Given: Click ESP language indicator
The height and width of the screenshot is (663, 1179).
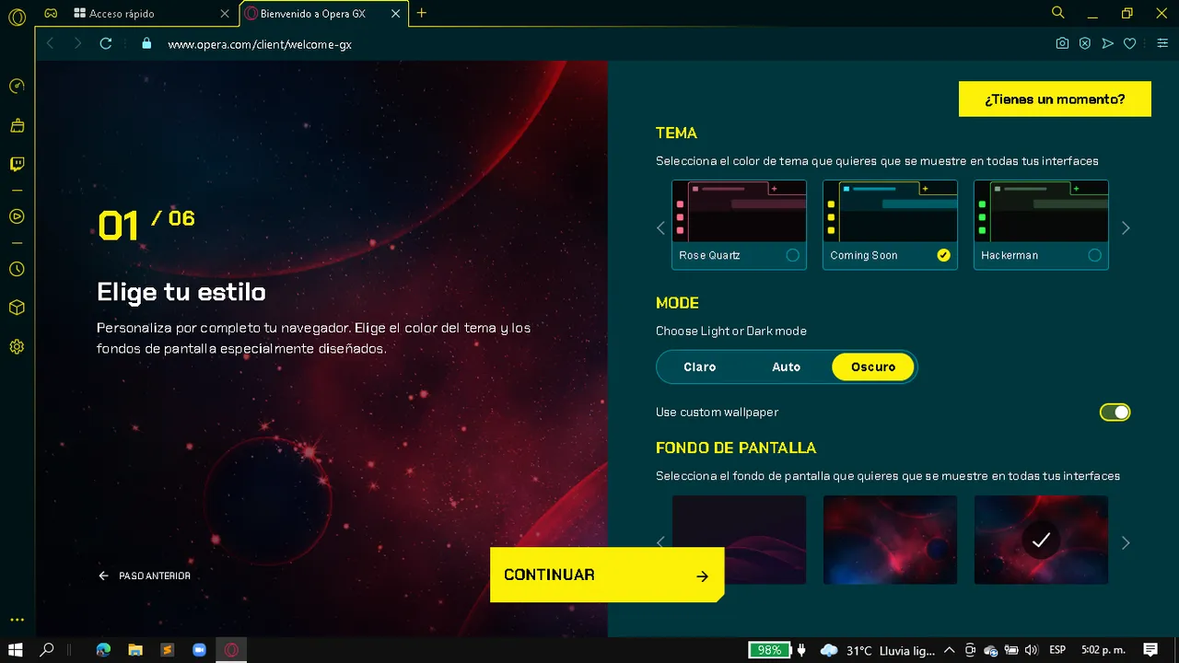Looking at the screenshot, I should [1057, 649].
